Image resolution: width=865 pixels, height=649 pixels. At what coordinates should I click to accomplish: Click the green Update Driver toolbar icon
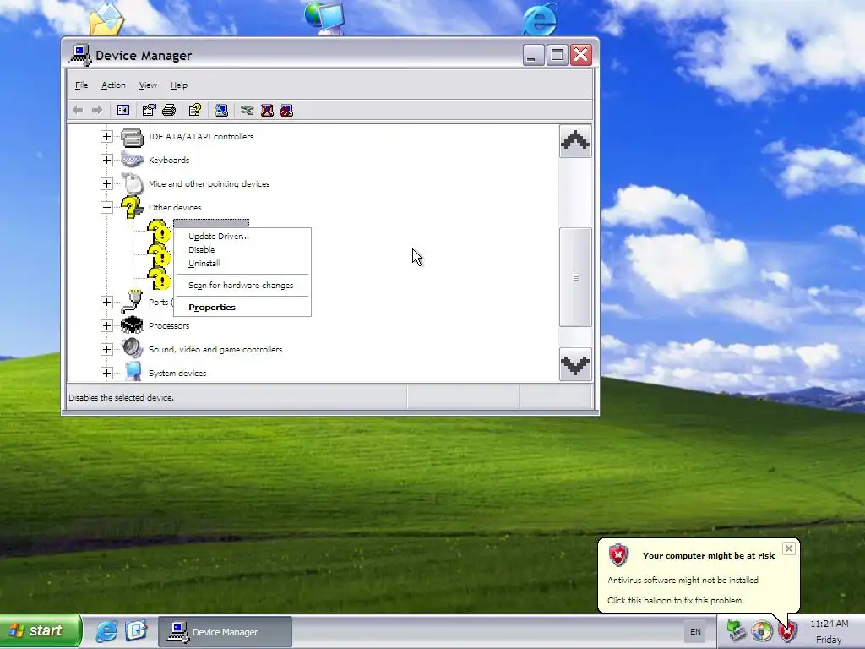click(248, 111)
